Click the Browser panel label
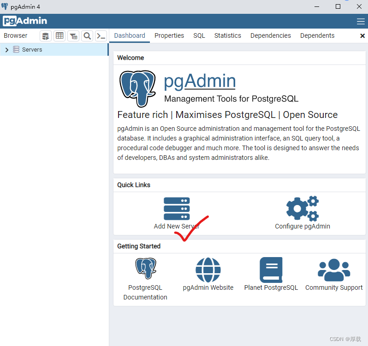This screenshot has width=368, height=346. pos(16,35)
